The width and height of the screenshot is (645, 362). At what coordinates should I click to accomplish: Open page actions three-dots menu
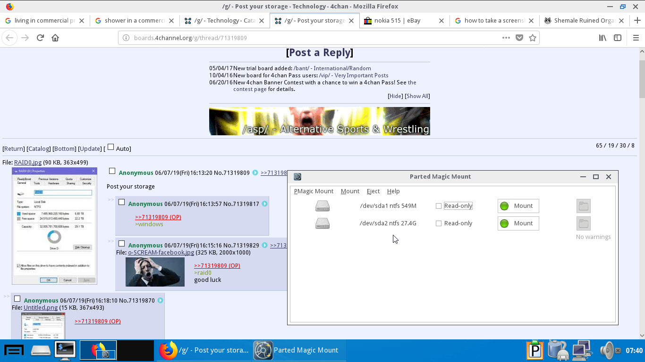point(506,38)
